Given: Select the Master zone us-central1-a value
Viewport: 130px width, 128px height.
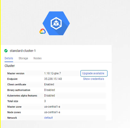Looking at the screenshot, I should (x=52, y=107).
